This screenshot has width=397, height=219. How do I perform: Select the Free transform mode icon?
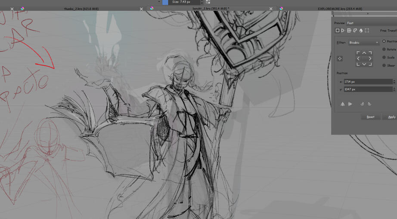pyautogui.click(x=337, y=31)
